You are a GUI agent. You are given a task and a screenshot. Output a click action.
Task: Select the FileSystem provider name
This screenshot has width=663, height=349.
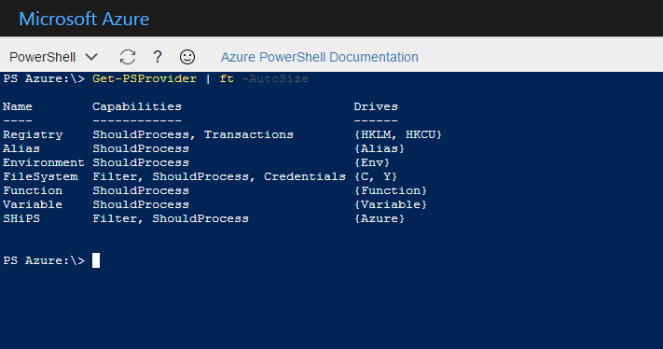point(41,176)
